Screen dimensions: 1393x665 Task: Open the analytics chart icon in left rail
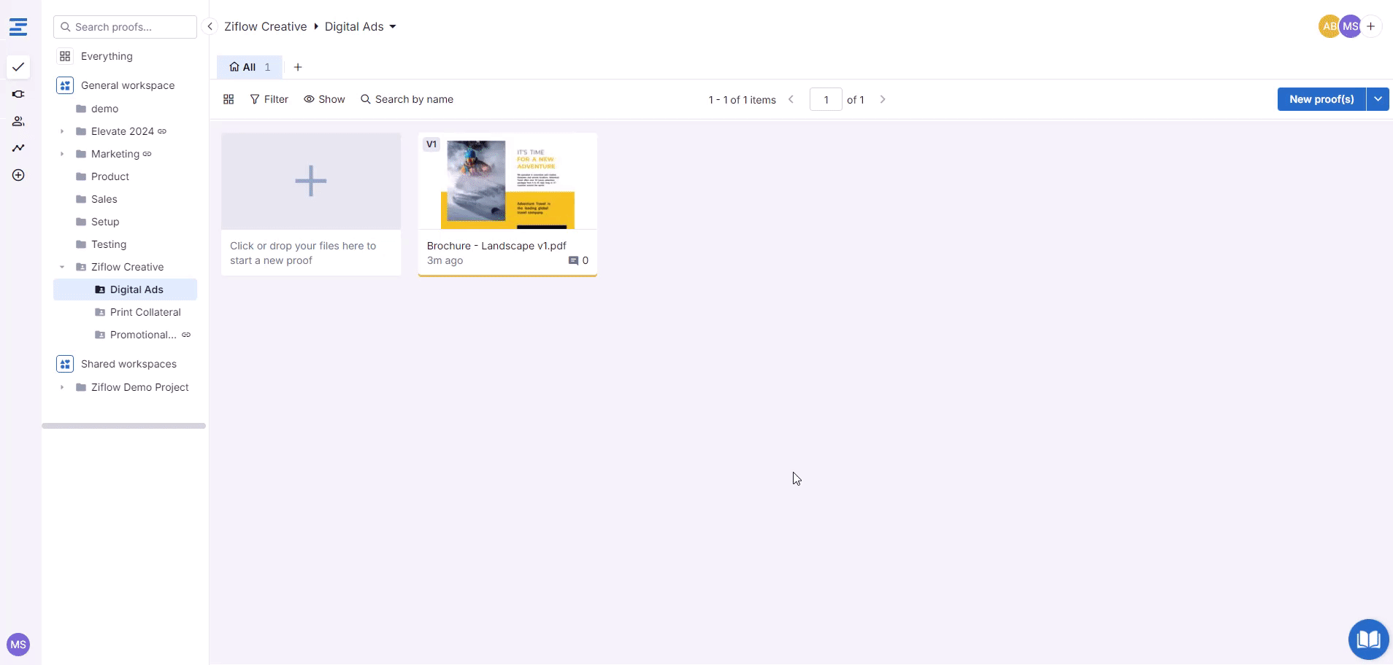18,148
